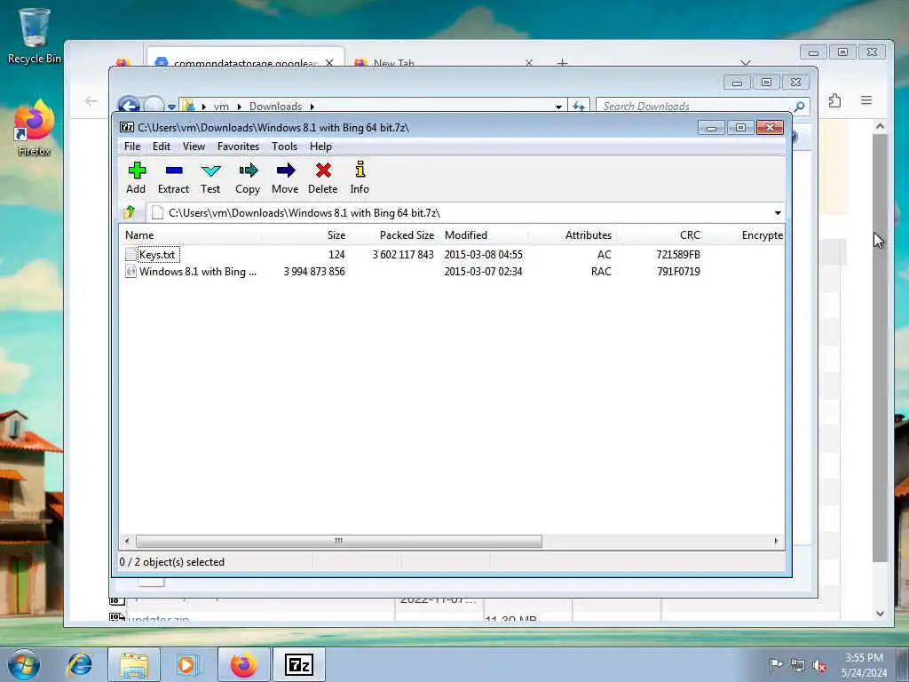
Task: Launch Internet Explorer from the taskbar
Action: coord(79,664)
